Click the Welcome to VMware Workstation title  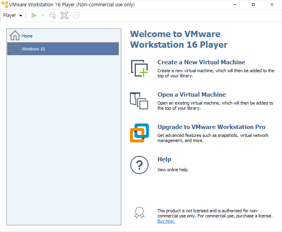[179, 39]
